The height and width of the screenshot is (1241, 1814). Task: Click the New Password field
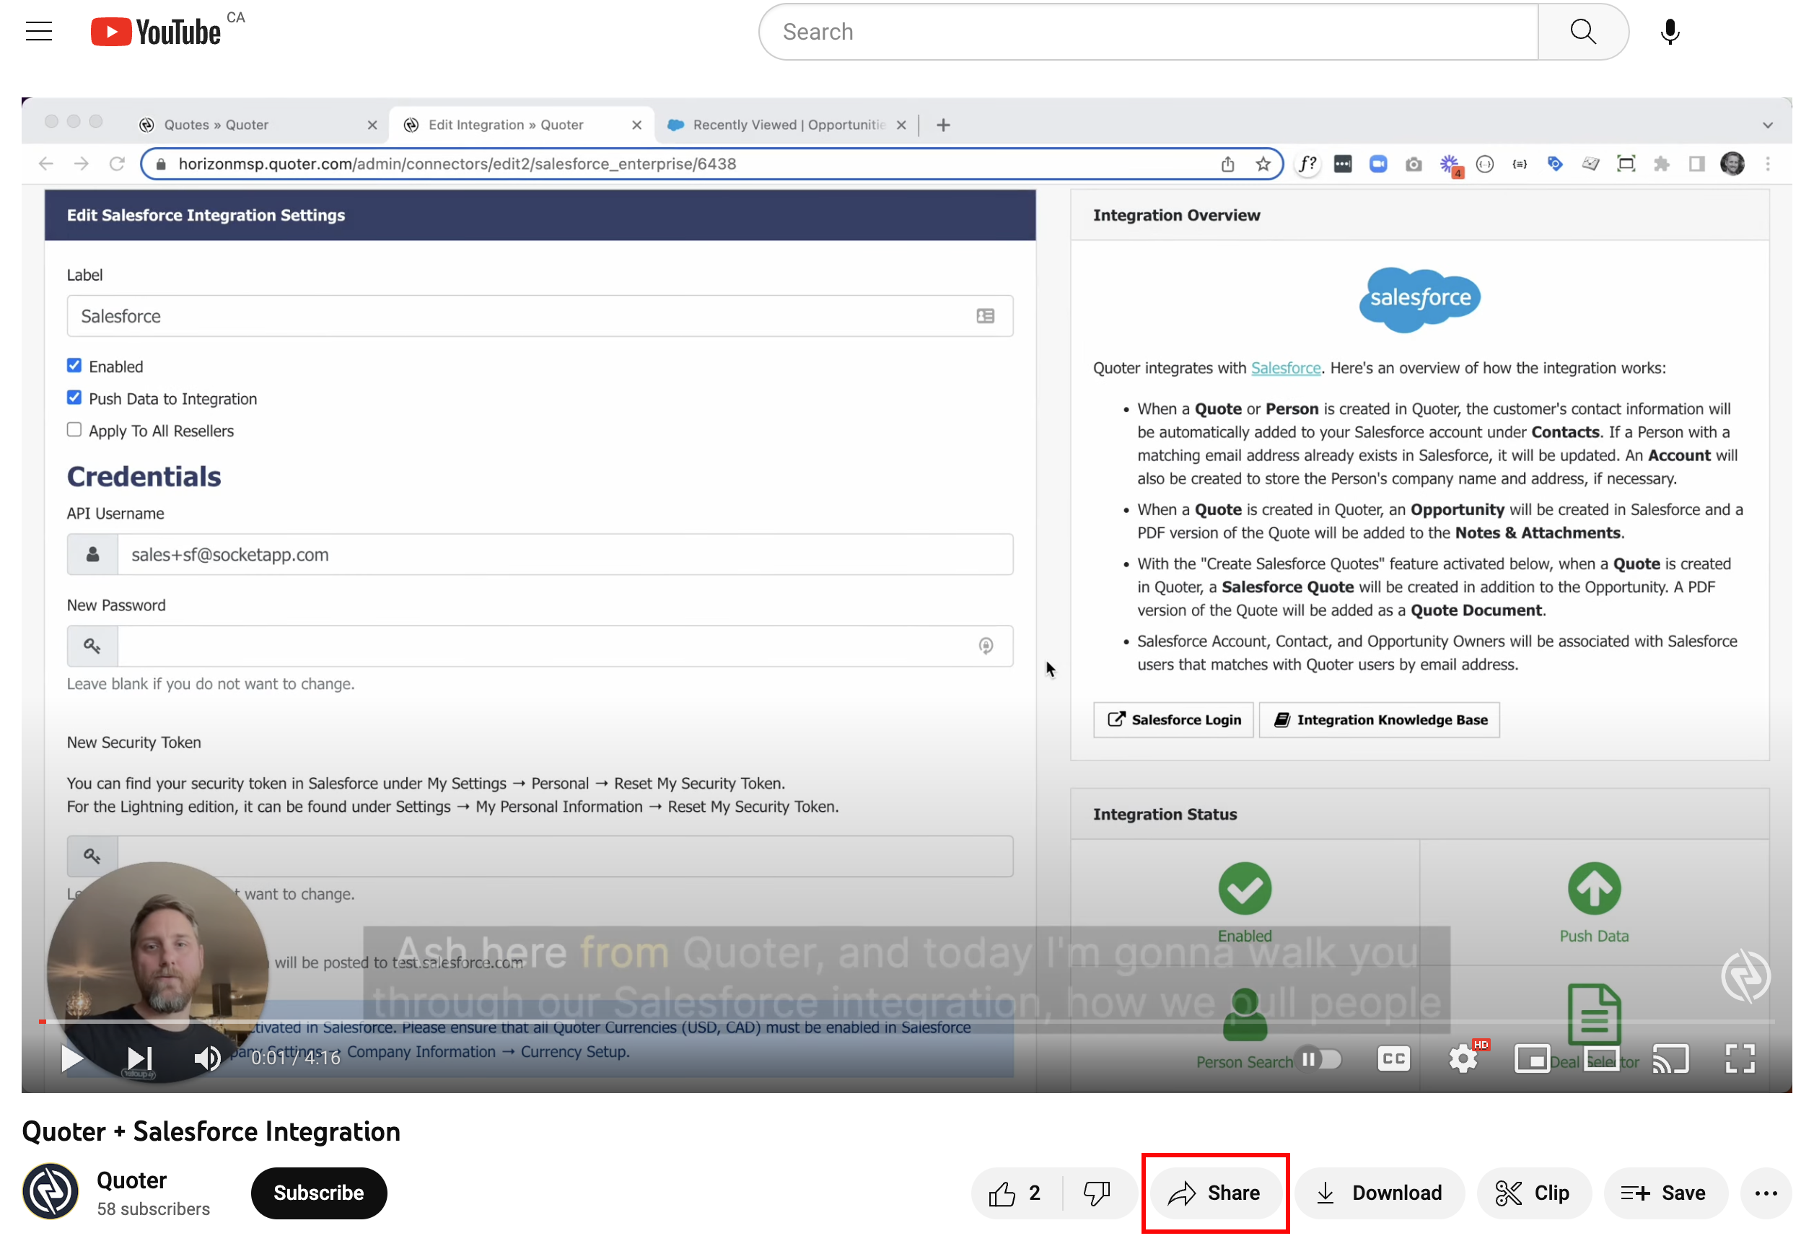coord(565,646)
